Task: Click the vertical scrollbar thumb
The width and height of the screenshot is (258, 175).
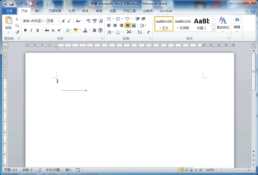Action: [254, 71]
